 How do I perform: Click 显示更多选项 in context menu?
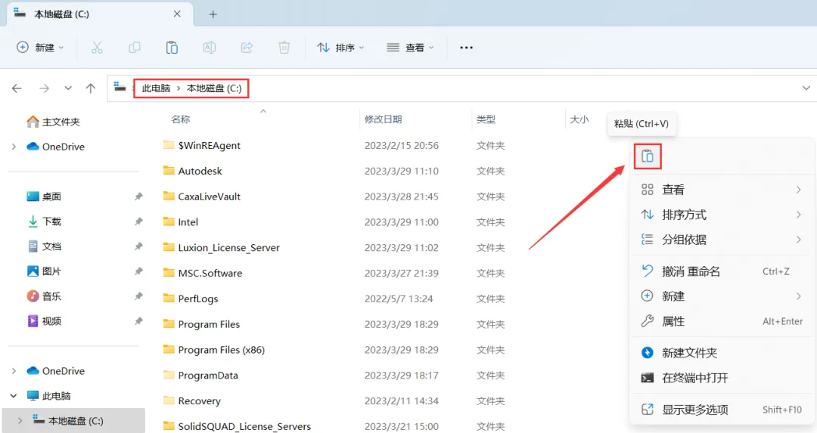[x=722, y=410]
